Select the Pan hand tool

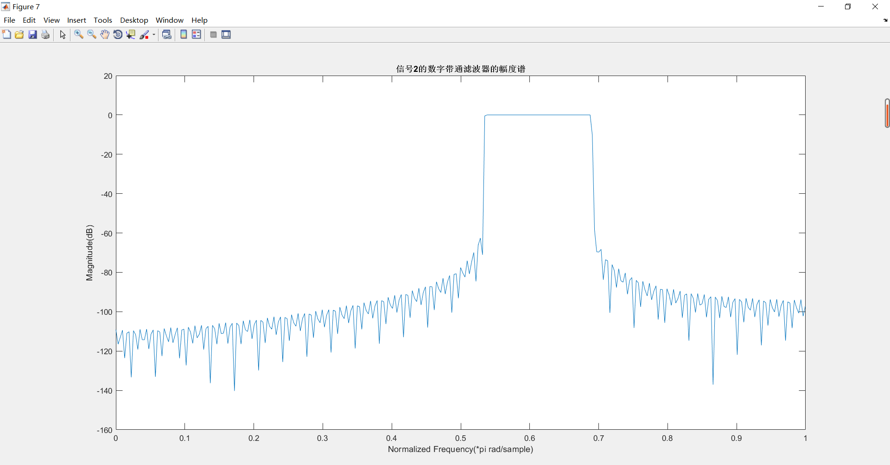105,35
